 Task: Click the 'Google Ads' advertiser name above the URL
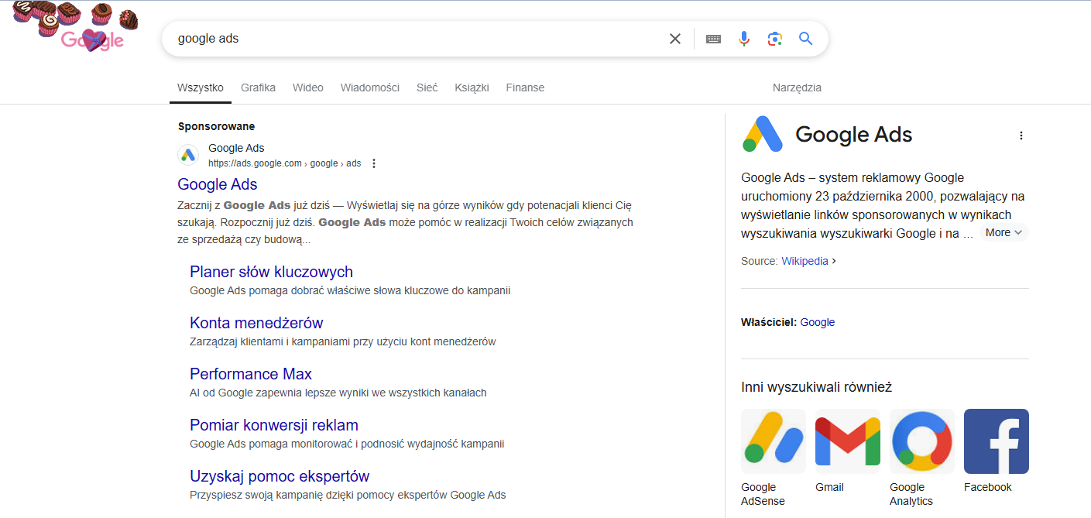point(236,148)
